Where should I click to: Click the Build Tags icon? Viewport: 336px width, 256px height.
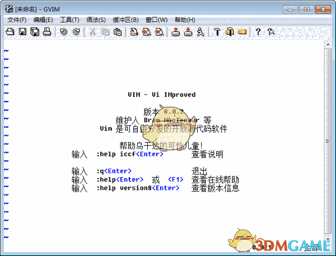click(230, 32)
